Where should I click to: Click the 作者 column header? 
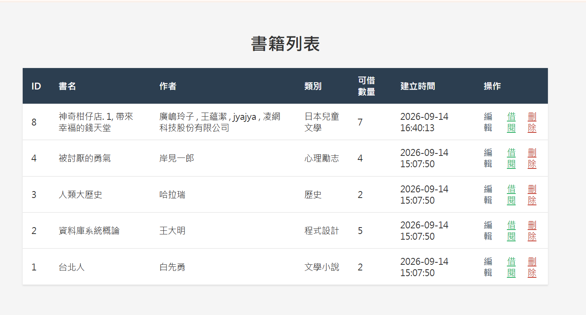(x=168, y=86)
